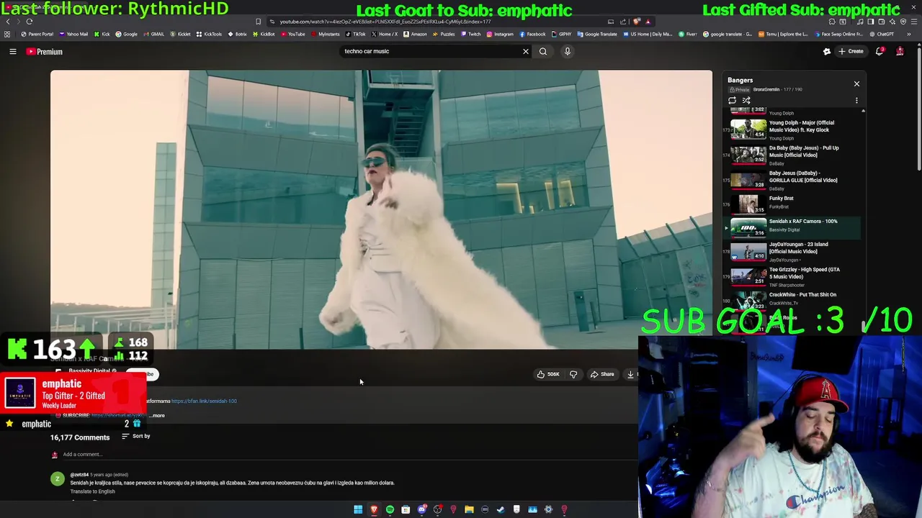Play CrackWhite - Put That Shit On
Screen dimensions: 922x518
click(x=791, y=299)
